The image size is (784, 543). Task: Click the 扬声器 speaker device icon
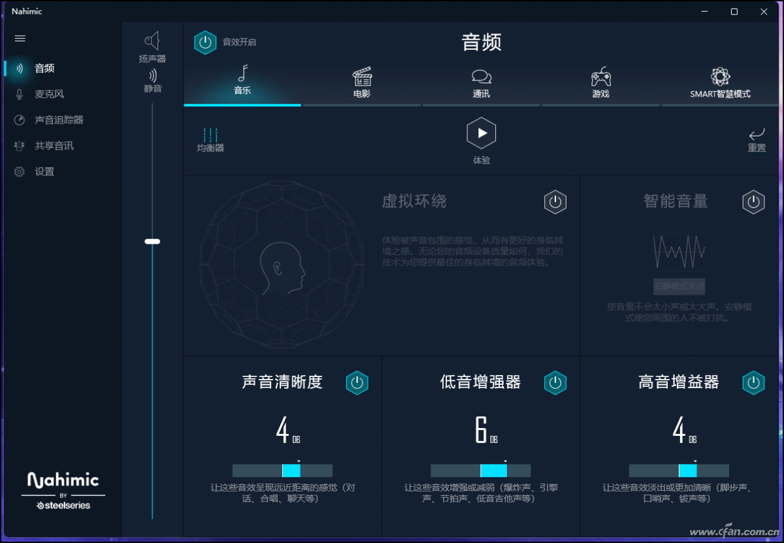pos(152,41)
